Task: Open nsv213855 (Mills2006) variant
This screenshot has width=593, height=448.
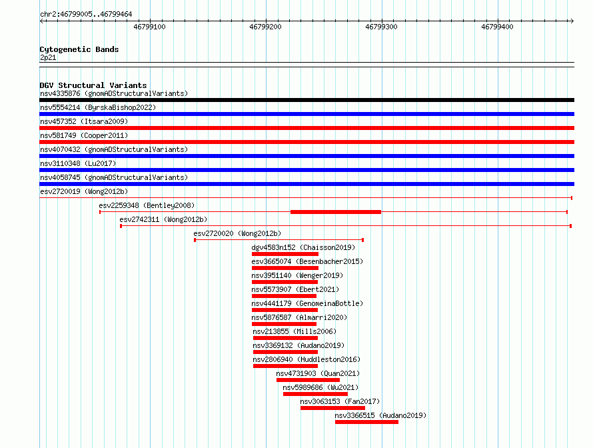Action: pyautogui.click(x=295, y=331)
